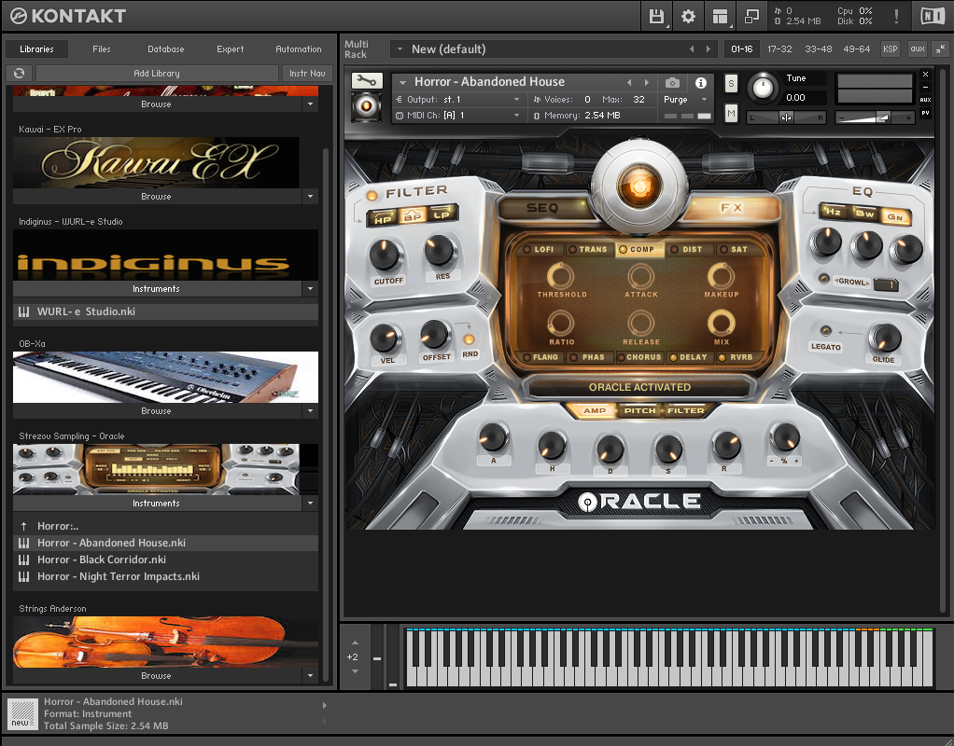
Task: Toggle the Filter power LED
Action: point(372,196)
